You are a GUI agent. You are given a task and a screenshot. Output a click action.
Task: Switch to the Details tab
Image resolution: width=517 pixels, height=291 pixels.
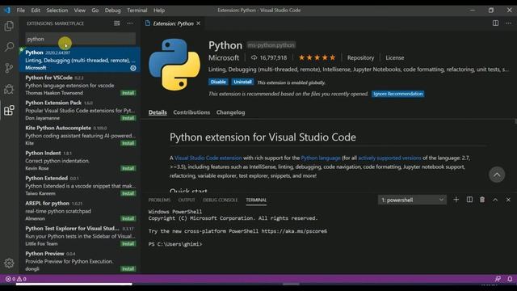coord(158,112)
